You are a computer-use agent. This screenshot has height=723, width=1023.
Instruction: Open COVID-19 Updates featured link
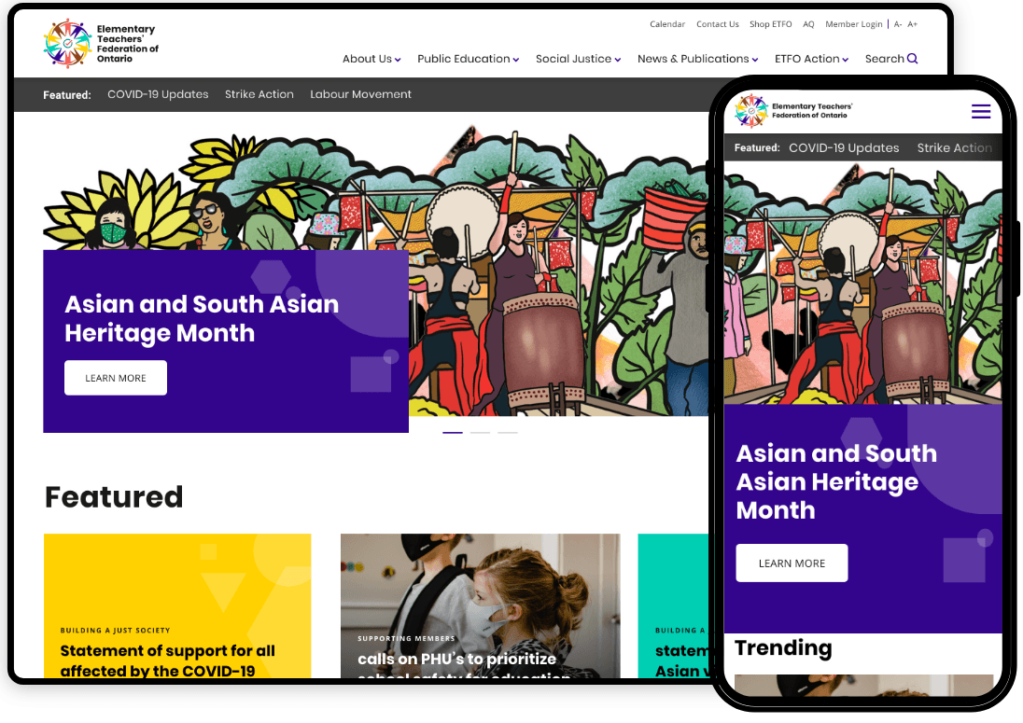click(158, 94)
